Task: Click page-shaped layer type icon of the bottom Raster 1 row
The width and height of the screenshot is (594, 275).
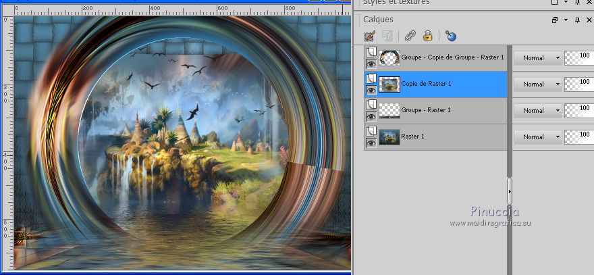Action: pyautogui.click(x=372, y=131)
